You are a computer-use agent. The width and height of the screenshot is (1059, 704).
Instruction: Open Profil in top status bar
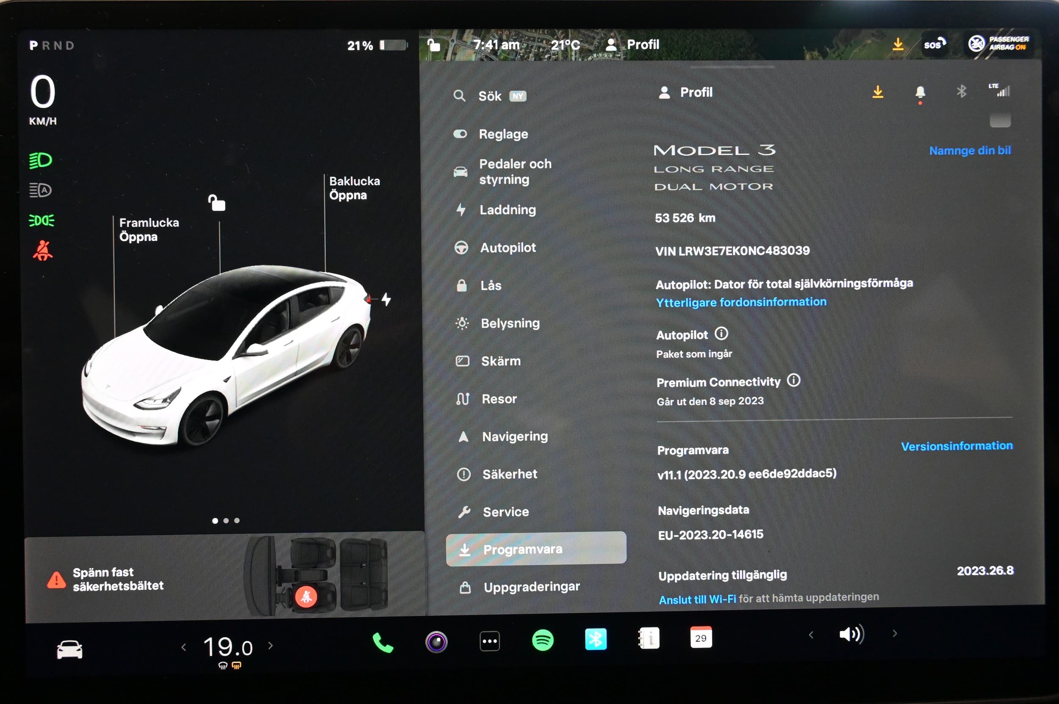pyautogui.click(x=632, y=44)
